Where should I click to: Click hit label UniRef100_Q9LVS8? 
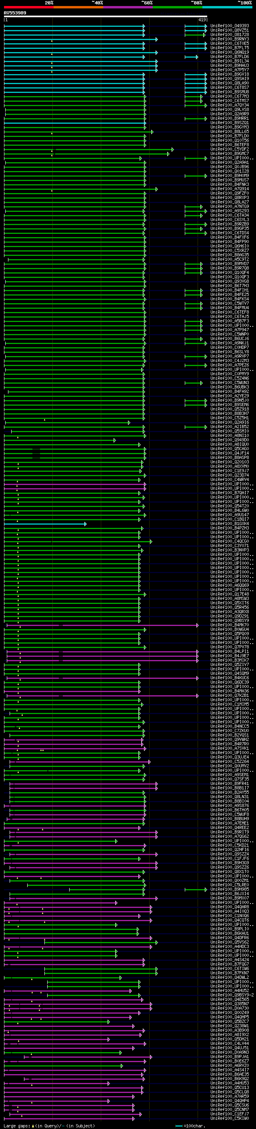[x=230, y=110]
